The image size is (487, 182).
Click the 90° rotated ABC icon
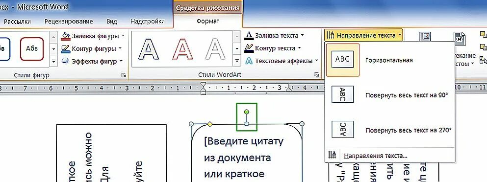pyautogui.click(x=343, y=94)
